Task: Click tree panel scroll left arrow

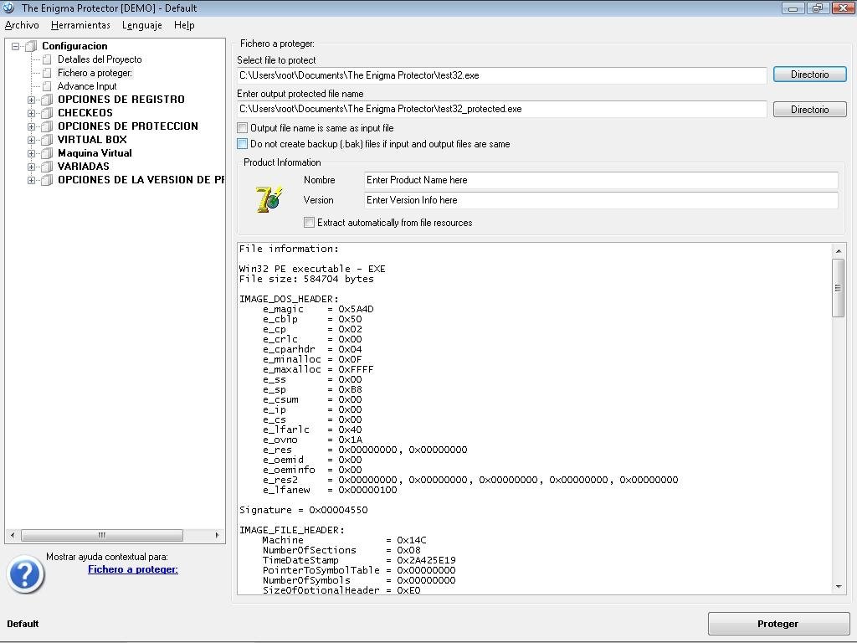Action: pyautogui.click(x=13, y=535)
